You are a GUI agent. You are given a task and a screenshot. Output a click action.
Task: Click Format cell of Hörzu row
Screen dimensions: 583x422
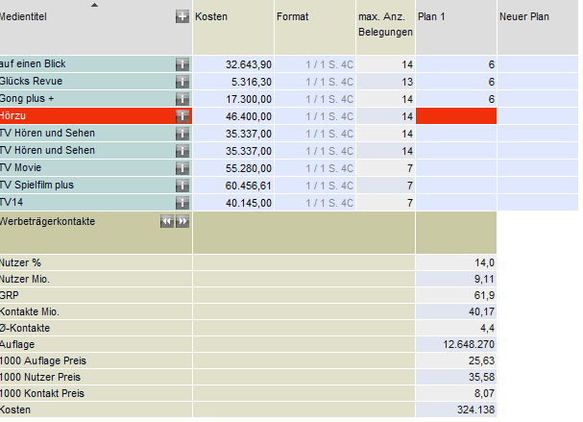315,116
